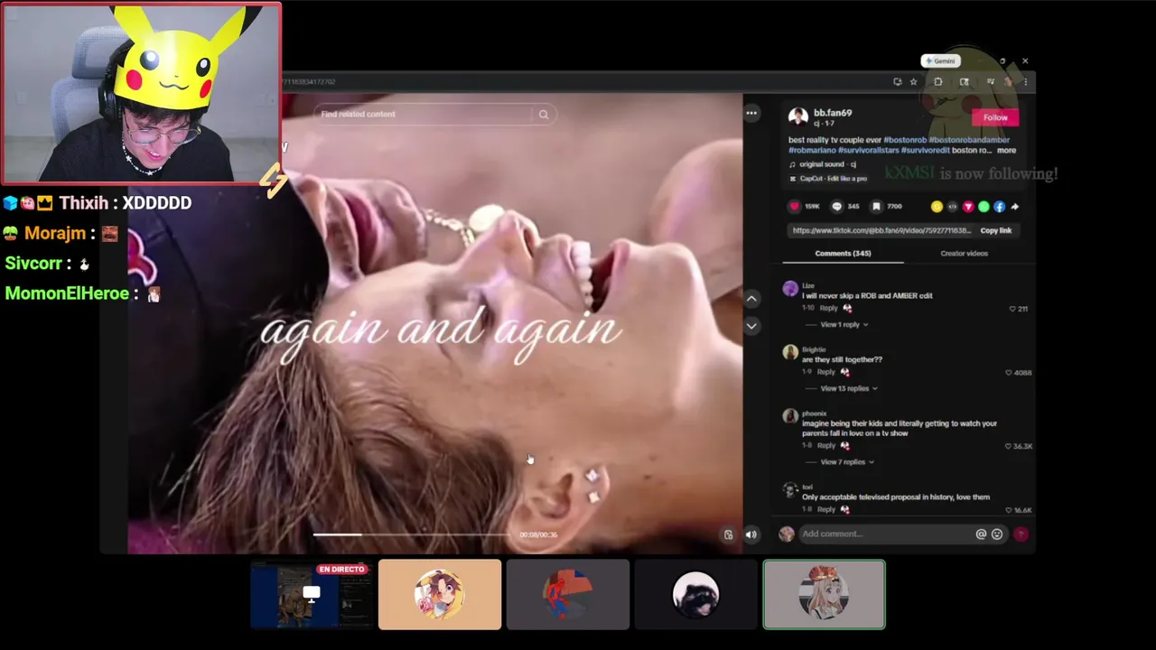Open bb.fan69's profile picture
Screen dimensions: 1156x650
(x=798, y=116)
